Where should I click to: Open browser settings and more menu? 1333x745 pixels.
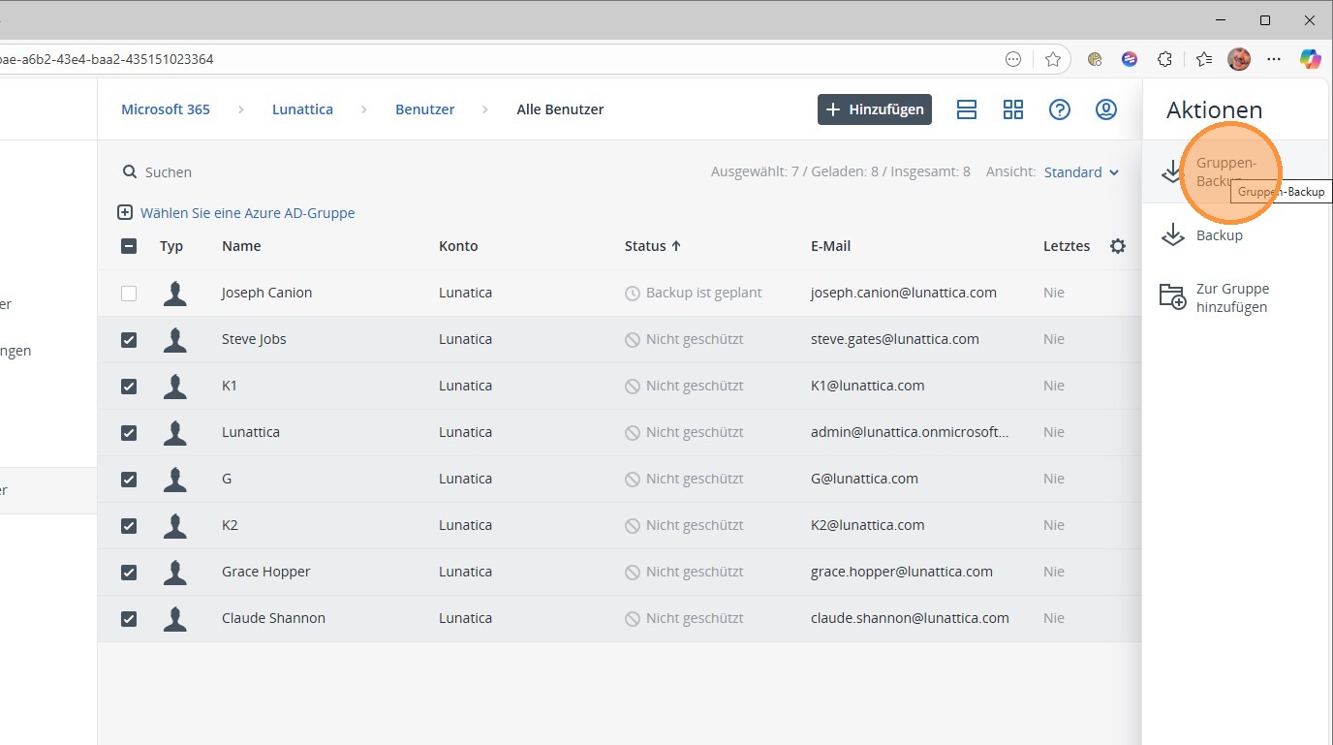point(1274,59)
